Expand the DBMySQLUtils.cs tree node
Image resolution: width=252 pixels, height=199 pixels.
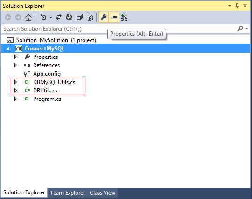(x=15, y=82)
